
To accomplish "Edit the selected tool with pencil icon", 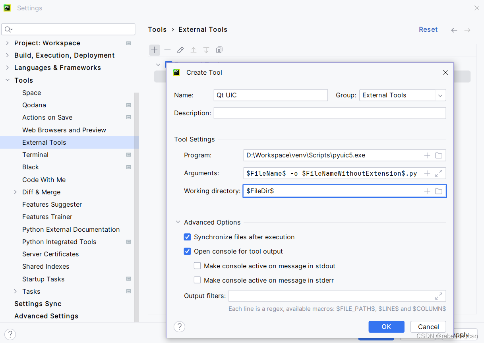I will [x=180, y=50].
